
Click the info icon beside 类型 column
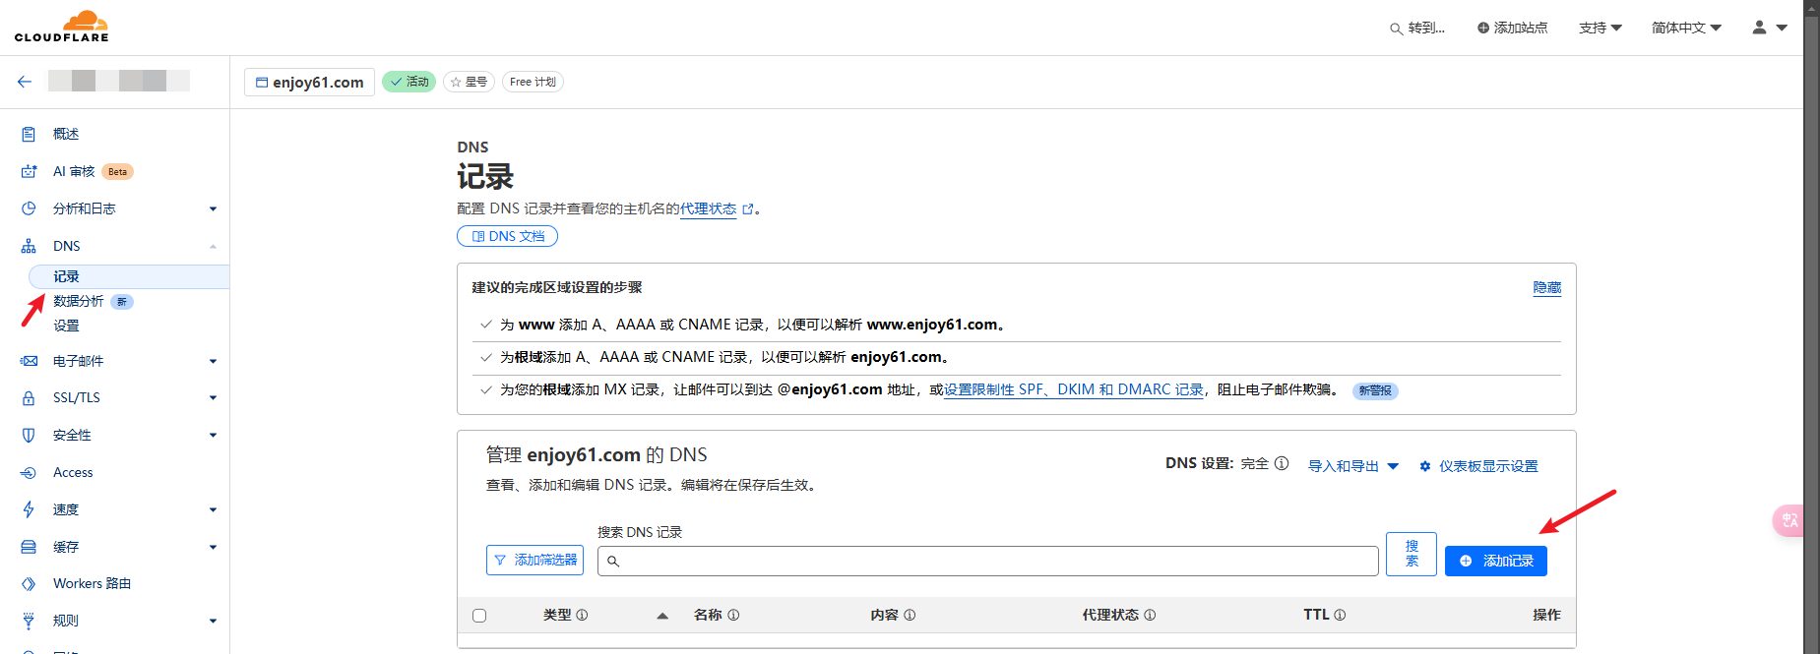coord(582,615)
